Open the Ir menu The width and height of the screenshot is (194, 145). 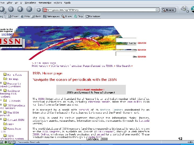[21, 3]
